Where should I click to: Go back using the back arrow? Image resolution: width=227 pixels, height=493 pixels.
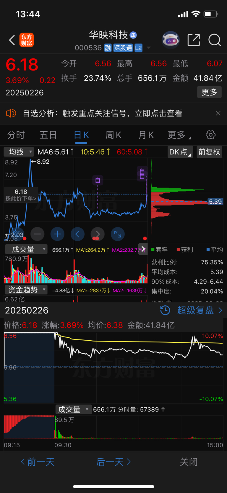pyautogui.click(x=12, y=40)
